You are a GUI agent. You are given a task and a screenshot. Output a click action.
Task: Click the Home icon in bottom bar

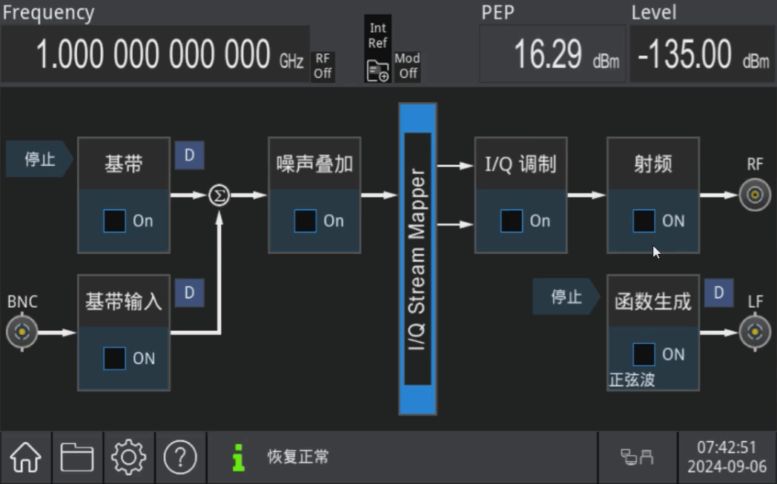[26, 458]
